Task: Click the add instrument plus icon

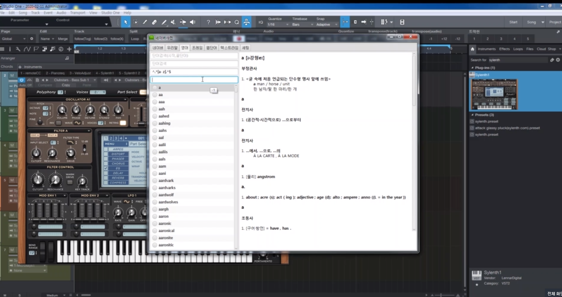Action: [x=20, y=67]
